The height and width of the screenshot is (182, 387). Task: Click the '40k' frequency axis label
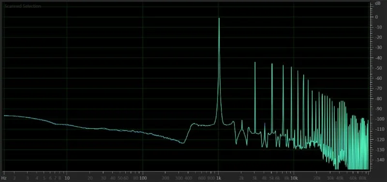point(340,178)
